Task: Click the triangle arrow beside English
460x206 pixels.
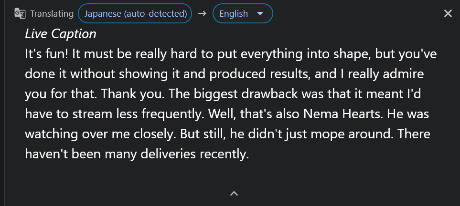Action: point(260,13)
